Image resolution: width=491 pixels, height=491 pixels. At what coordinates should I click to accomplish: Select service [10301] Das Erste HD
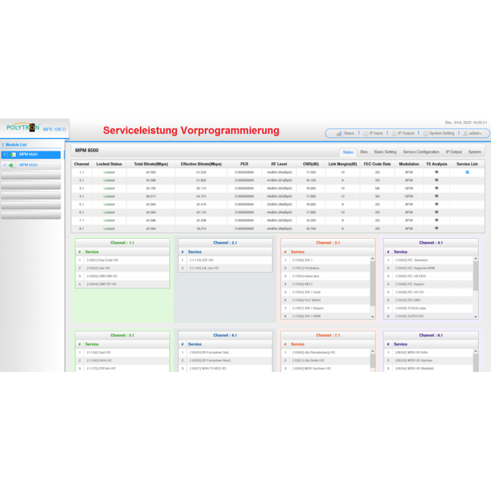coord(122,260)
